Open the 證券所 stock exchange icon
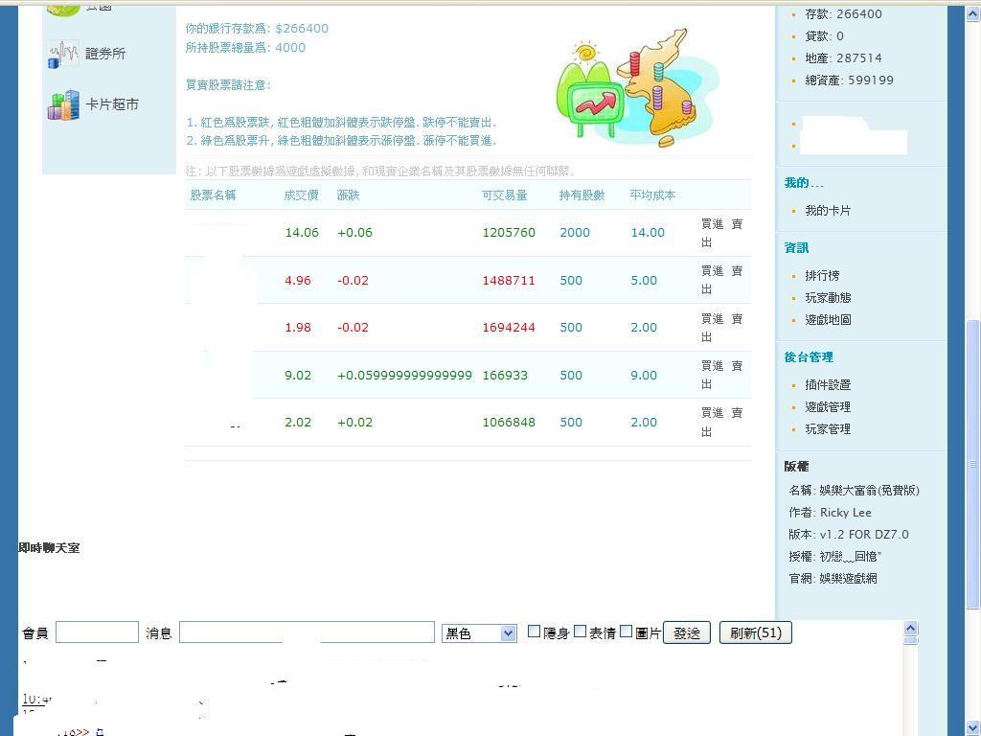Image resolution: width=981 pixels, height=736 pixels. point(62,54)
